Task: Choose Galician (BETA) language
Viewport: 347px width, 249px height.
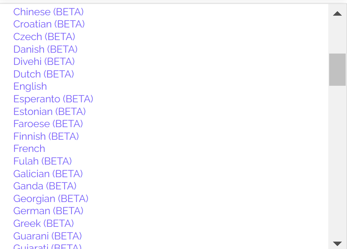Action: pyautogui.click(x=48, y=174)
